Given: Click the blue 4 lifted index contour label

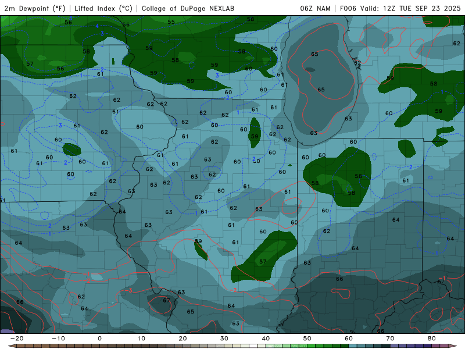Looking at the screenshot, I should [97, 26].
